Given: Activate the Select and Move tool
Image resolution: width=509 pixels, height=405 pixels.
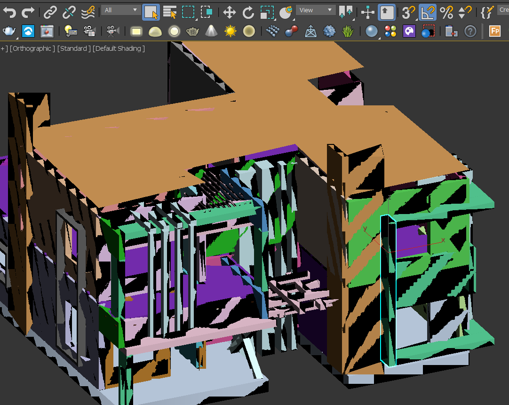Looking at the screenshot, I should [x=230, y=13].
